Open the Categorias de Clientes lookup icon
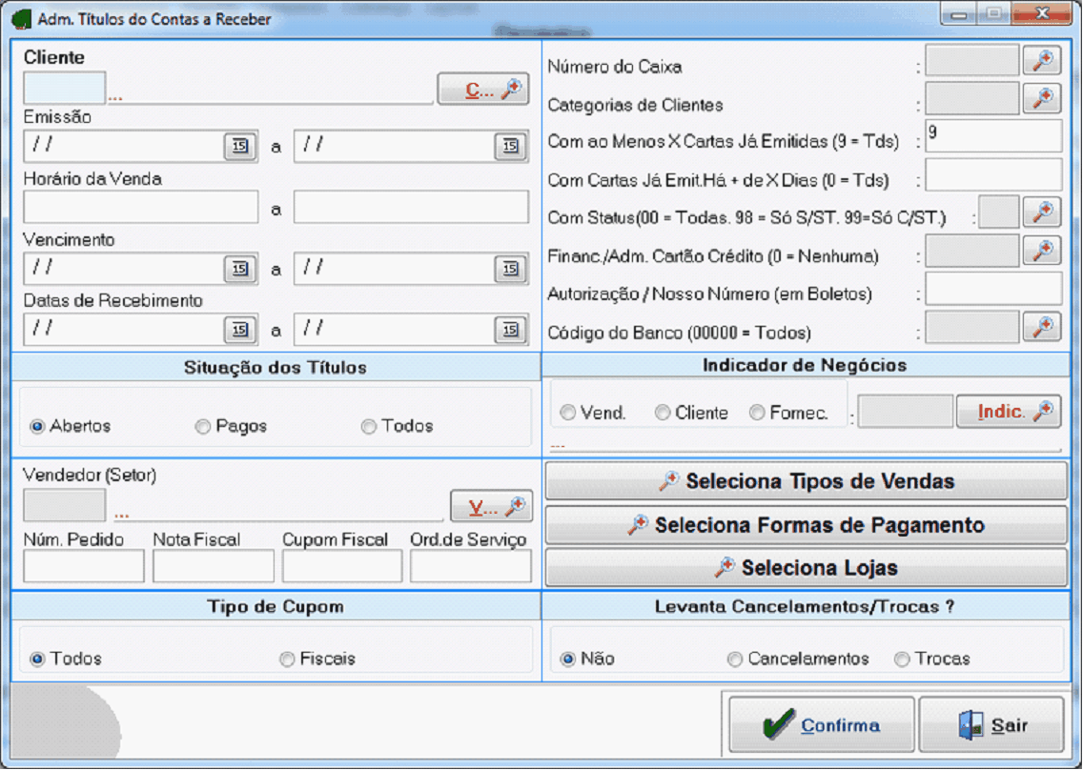 click(x=1042, y=98)
